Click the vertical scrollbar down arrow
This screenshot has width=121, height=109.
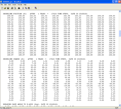point(120,105)
